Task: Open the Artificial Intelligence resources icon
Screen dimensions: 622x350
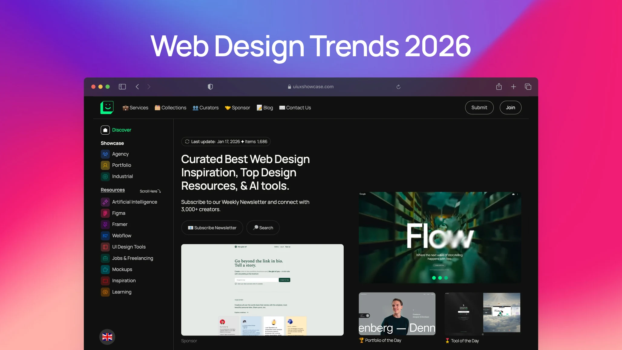Action: pos(105,202)
